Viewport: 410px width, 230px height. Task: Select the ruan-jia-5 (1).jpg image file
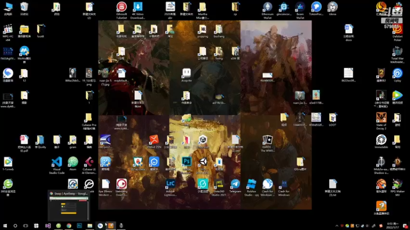pyautogui.click(x=105, y=77)
